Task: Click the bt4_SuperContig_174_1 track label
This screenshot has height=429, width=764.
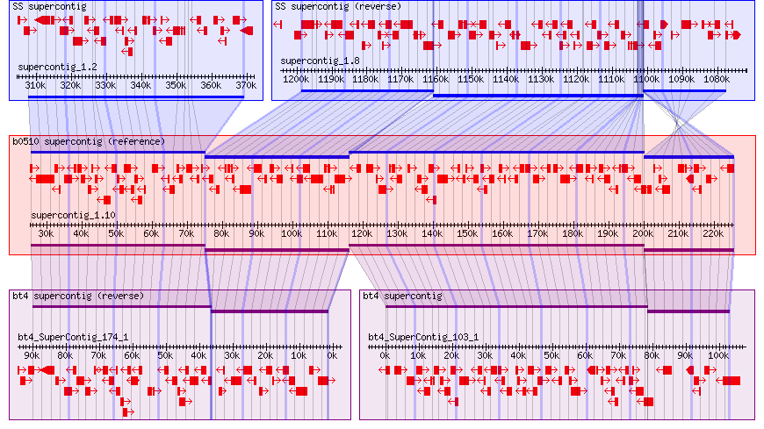Action: pos(73,337)
